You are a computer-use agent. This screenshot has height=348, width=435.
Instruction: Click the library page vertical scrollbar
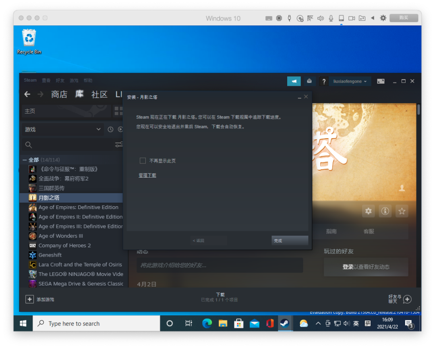[418, 109]
